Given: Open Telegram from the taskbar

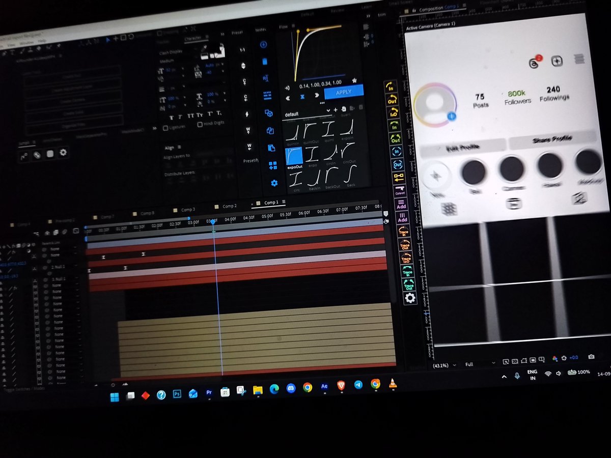Looking at the screenshot, I should (x=358, y=385).
